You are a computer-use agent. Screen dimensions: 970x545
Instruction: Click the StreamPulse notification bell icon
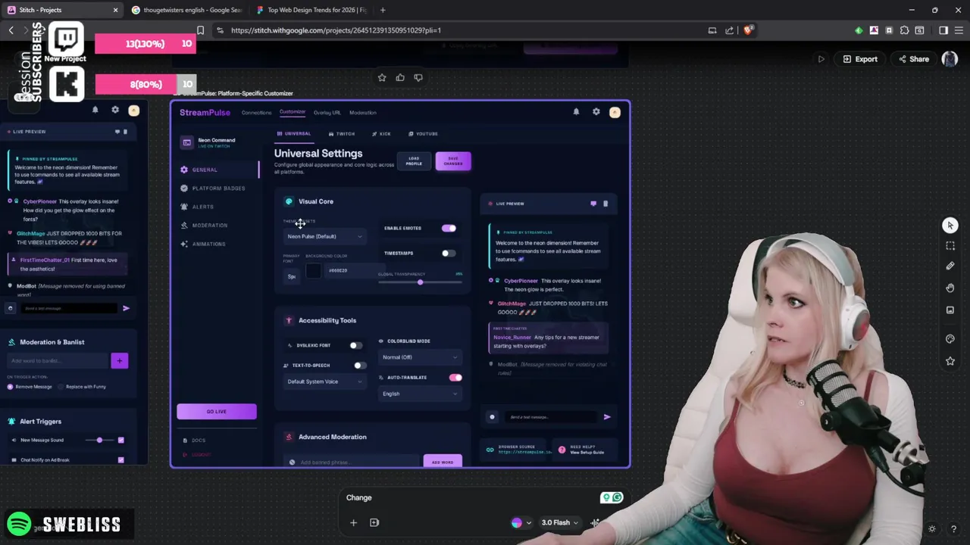tap(576, 112)
